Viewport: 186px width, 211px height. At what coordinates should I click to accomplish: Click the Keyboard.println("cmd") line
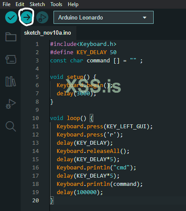(x=96, y=168)
